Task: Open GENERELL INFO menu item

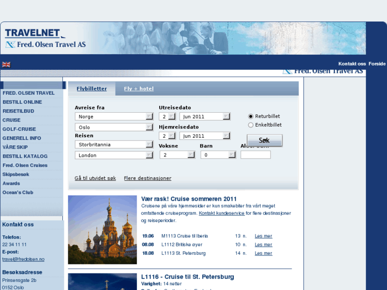Action: (x=22, y=138)
